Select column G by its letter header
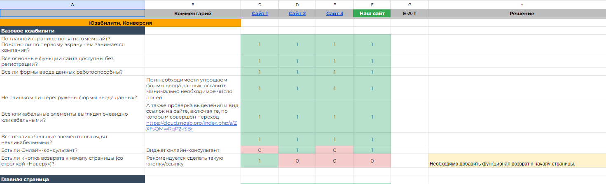The width and height of the screenshot is (606, 184). pos(409,5)
